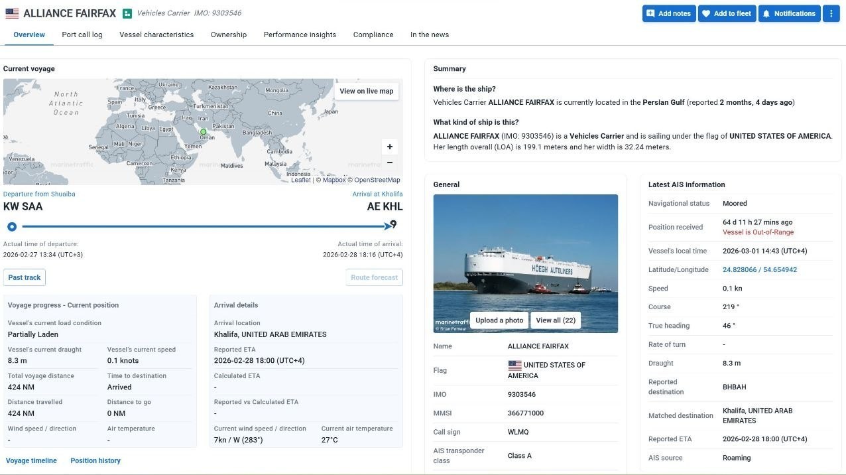Viewport: 846px width, 475px height.
Task: Click the AE KHL arrival port code
Action: [385, 206]
